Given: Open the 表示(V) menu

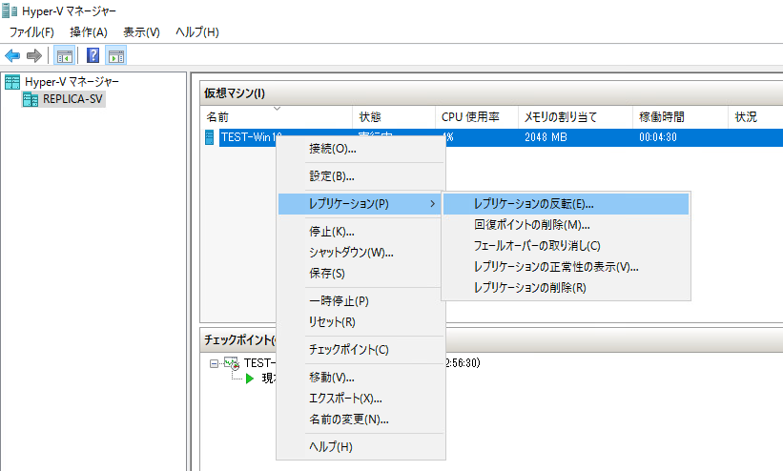Looking at the screenshot, I should pyautogui.click(x=141, y=32).
